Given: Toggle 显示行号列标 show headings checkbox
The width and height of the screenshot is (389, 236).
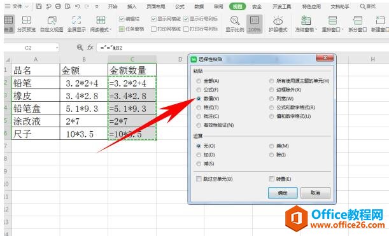Looking at the screenshot, I should click(186, 19).
